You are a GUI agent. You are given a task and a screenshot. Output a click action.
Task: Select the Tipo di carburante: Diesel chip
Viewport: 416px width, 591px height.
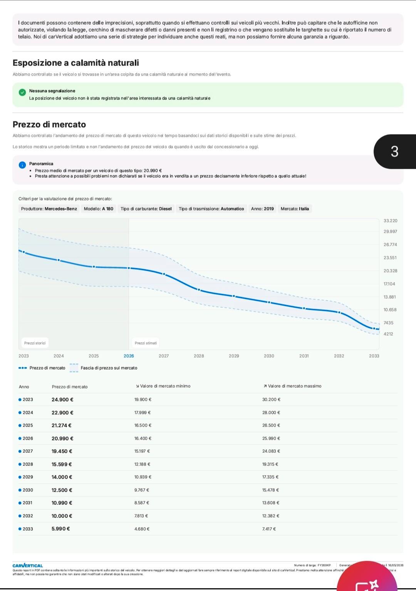(146, 209)
